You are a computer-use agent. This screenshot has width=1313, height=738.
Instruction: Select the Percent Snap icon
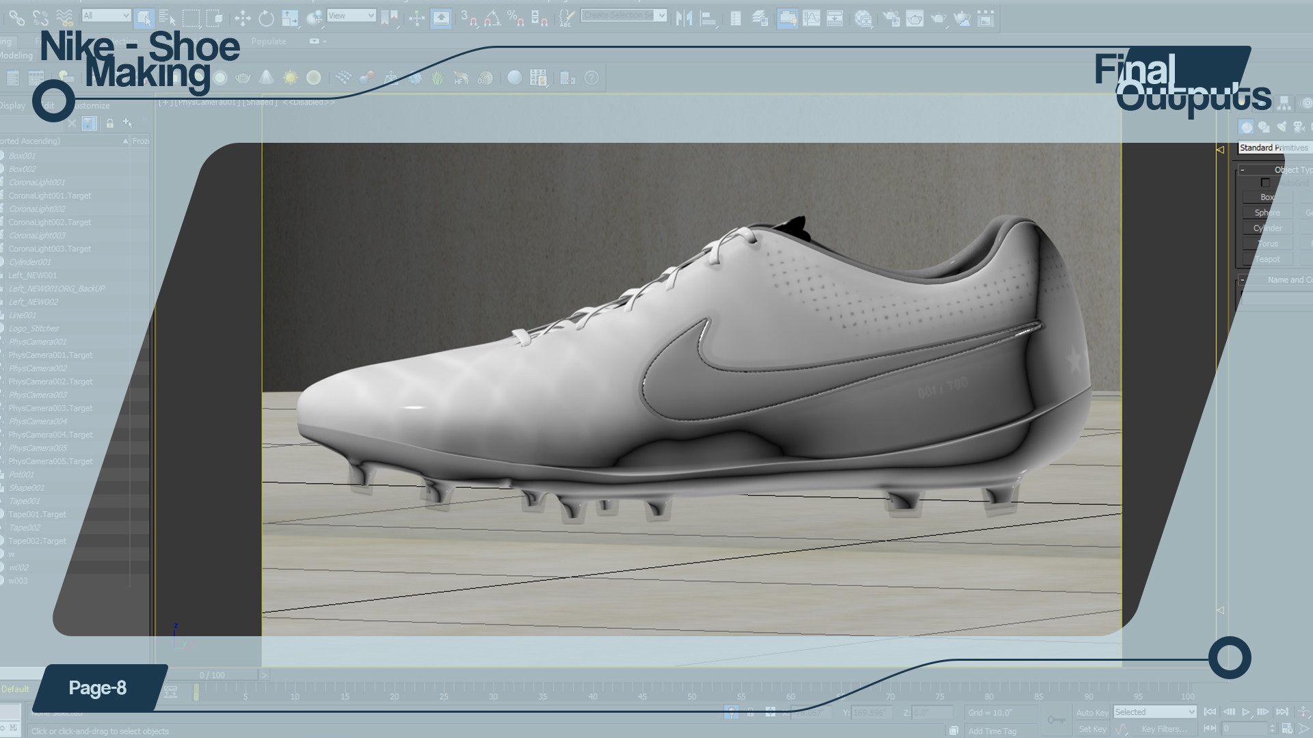coord(512,18)
